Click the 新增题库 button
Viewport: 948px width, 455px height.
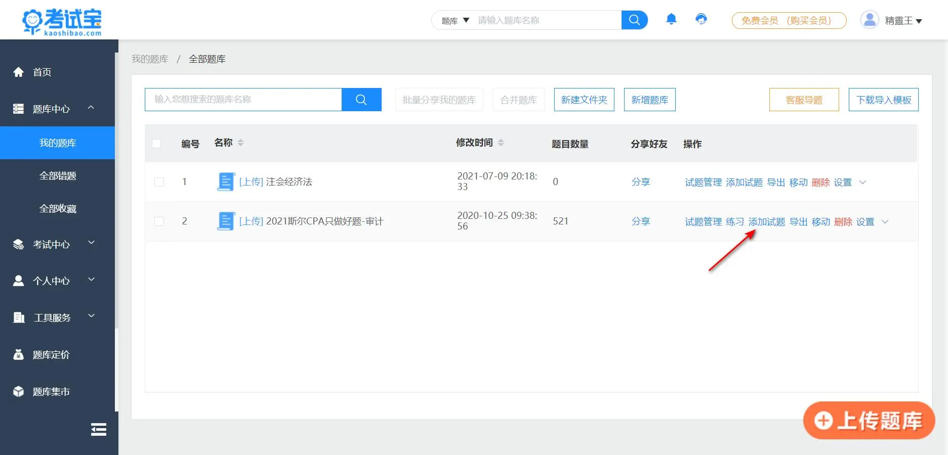[x=649, y=100]
